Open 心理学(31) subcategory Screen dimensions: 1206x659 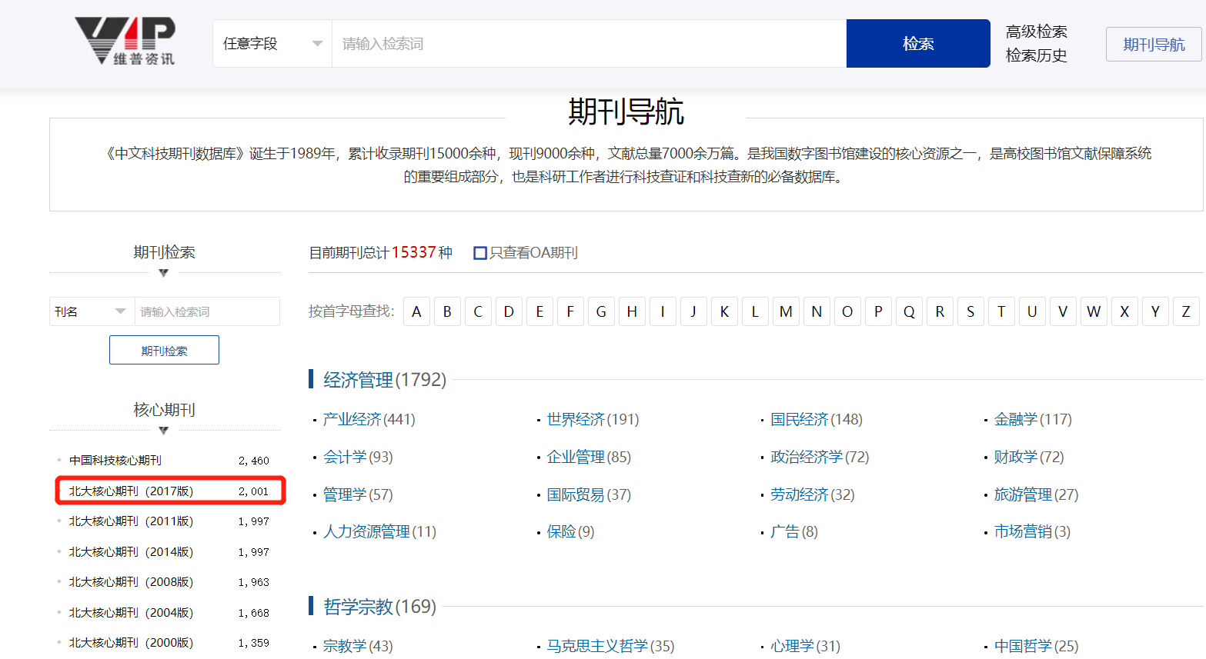click(x=806, y=646)
